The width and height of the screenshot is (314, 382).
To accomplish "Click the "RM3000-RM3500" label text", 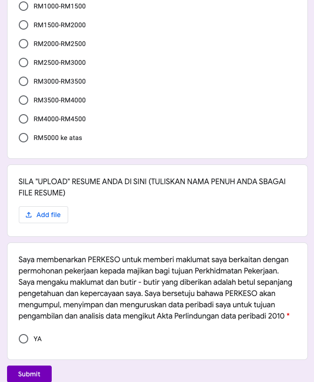I will click(x=60, y=81).
